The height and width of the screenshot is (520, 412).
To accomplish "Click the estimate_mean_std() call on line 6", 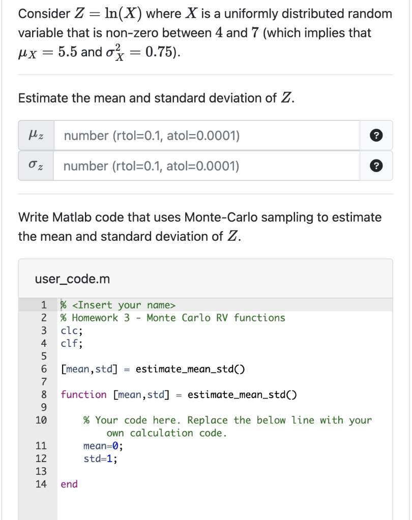I will tap(190, 369).
